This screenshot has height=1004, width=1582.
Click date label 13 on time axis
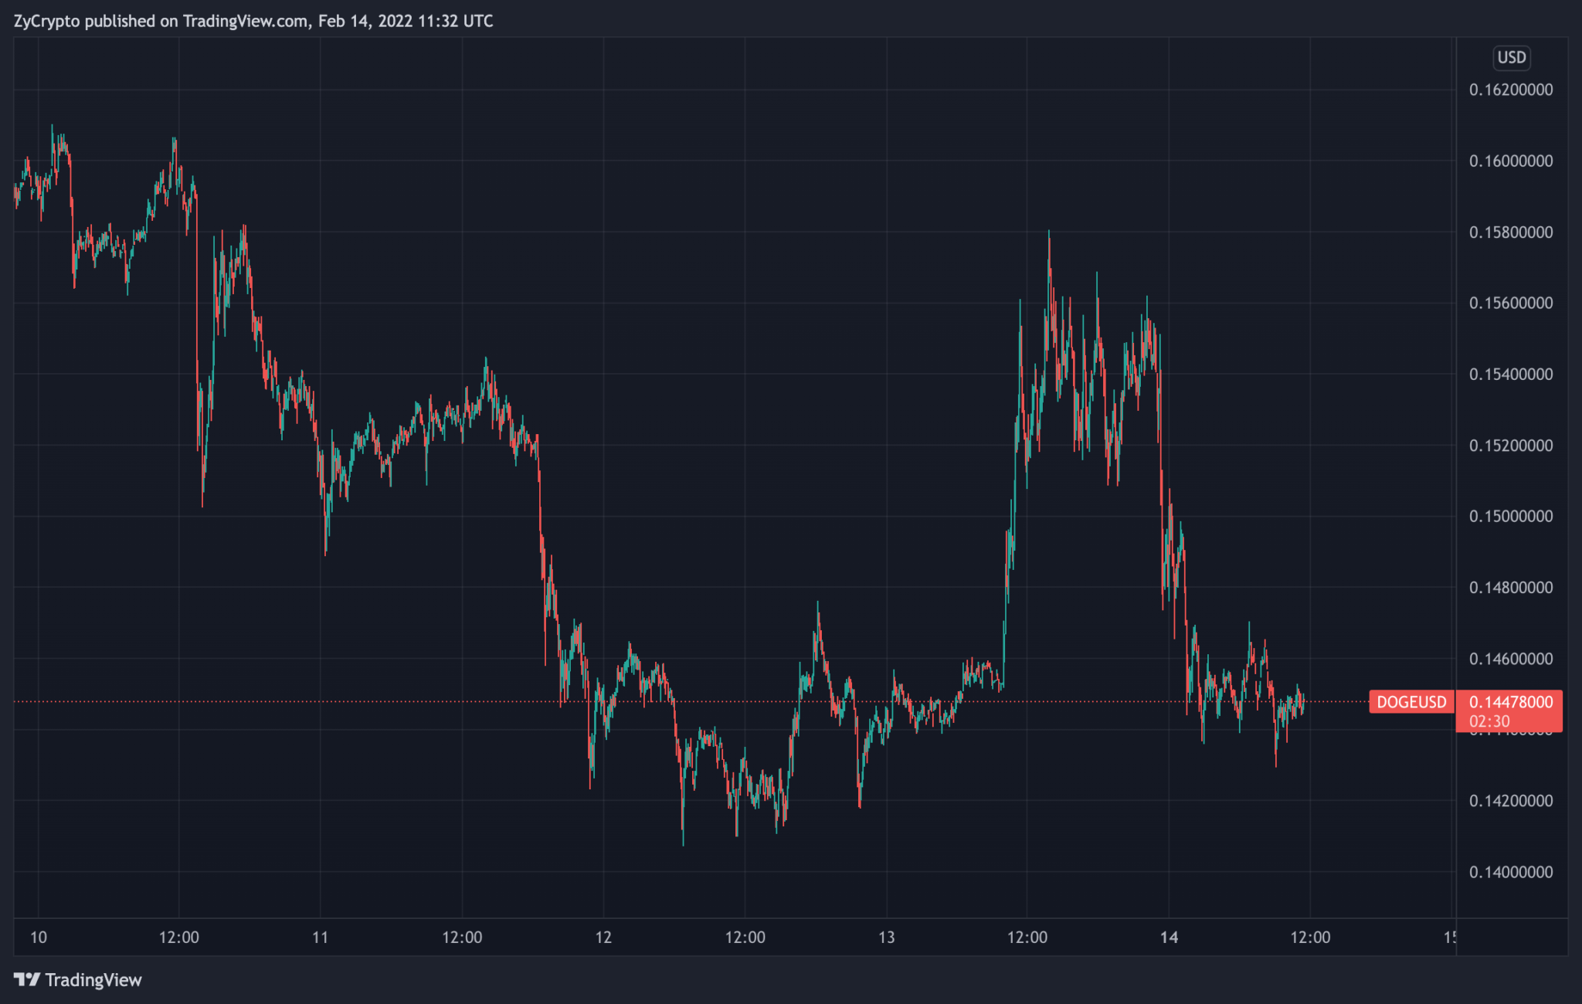coord(886,937)
